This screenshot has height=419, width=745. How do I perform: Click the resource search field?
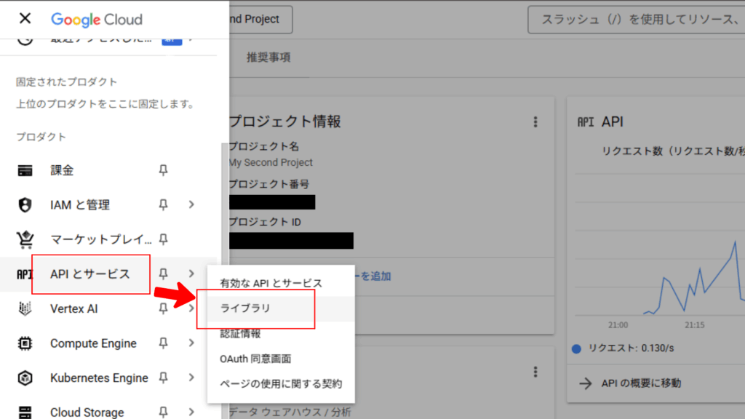point(636,20)
